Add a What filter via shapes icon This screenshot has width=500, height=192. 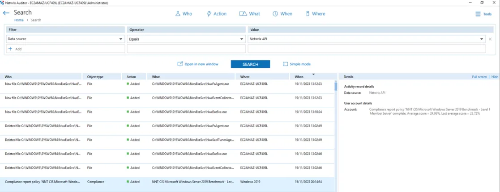244,14
